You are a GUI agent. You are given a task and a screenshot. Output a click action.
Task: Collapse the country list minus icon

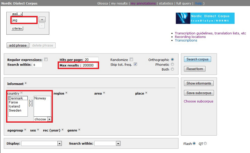click(21, 93)
